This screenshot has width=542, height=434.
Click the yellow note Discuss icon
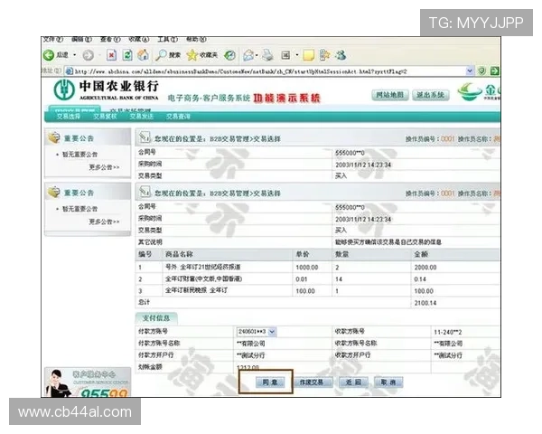pos(308,55)
